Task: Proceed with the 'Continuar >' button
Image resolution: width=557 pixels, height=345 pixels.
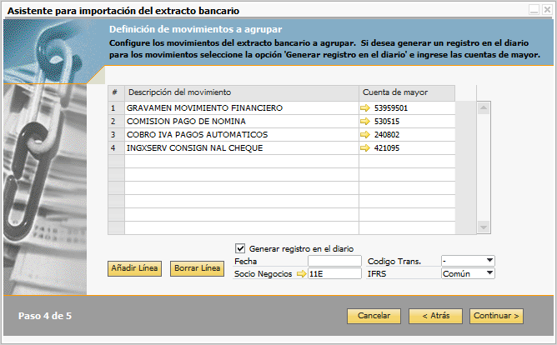Action: (x=497, y=317)
